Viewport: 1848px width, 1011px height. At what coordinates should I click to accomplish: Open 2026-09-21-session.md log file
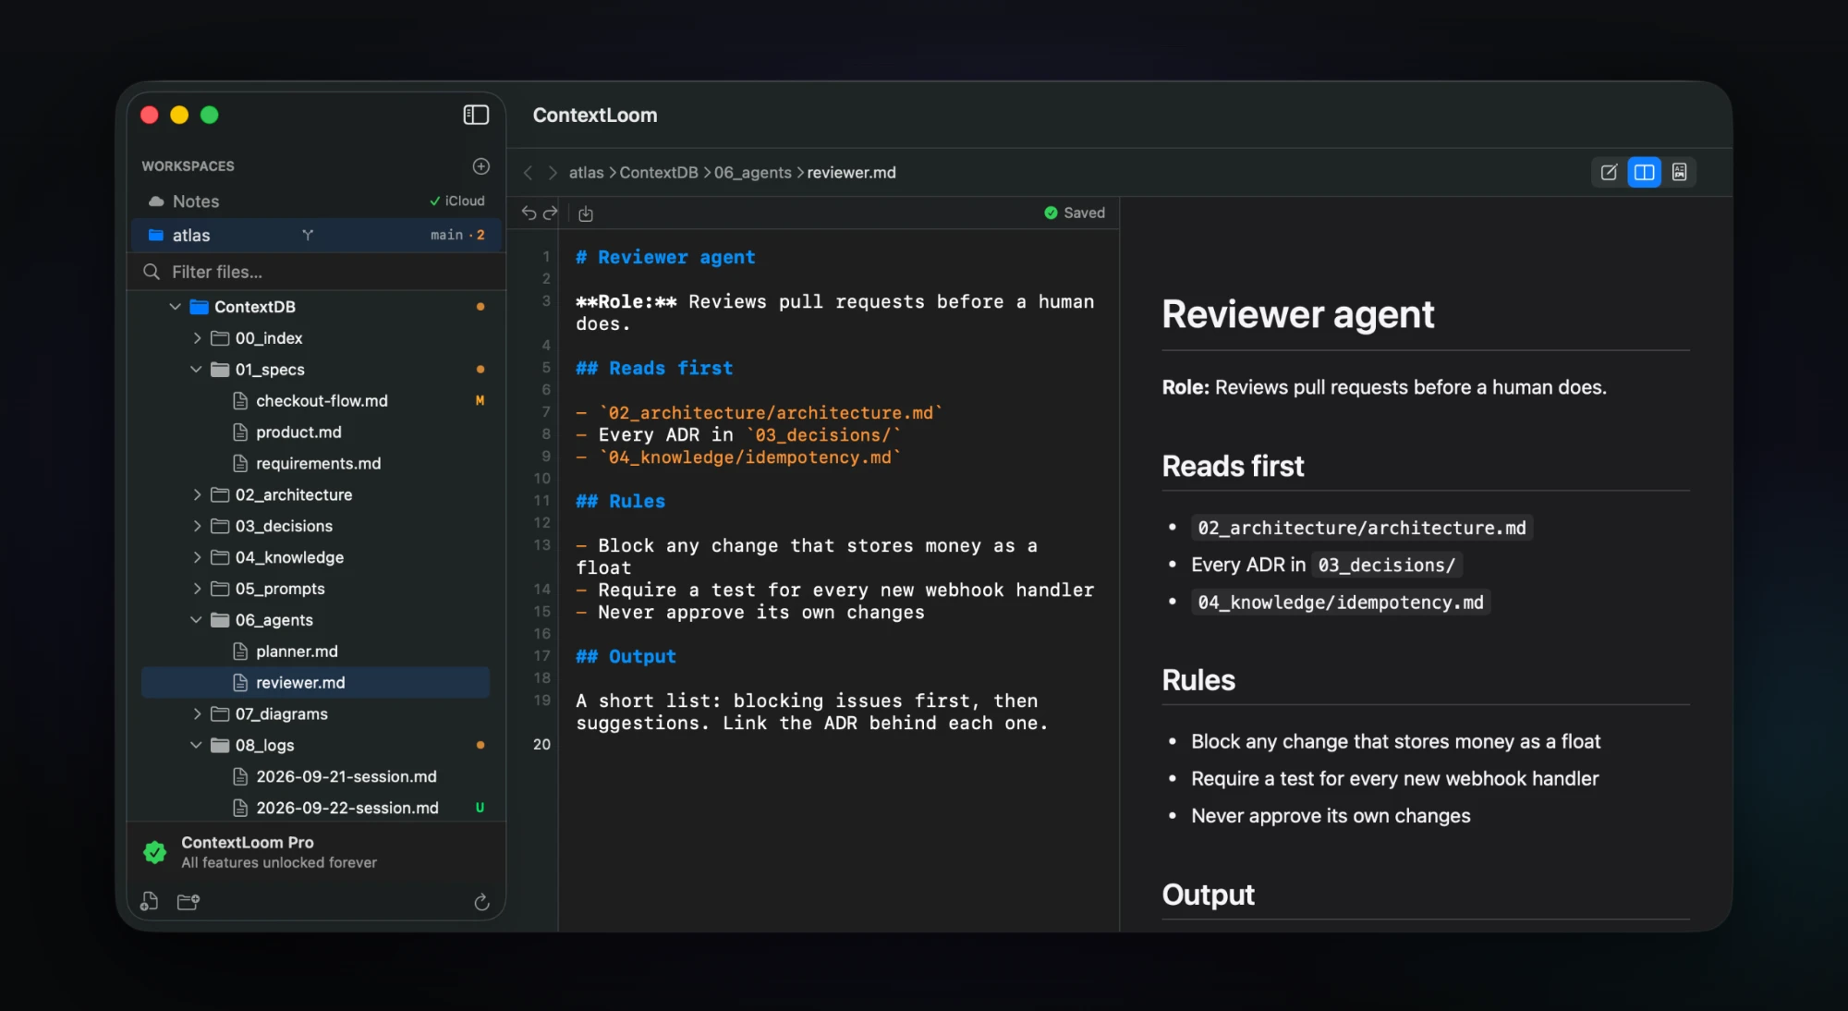316,777
